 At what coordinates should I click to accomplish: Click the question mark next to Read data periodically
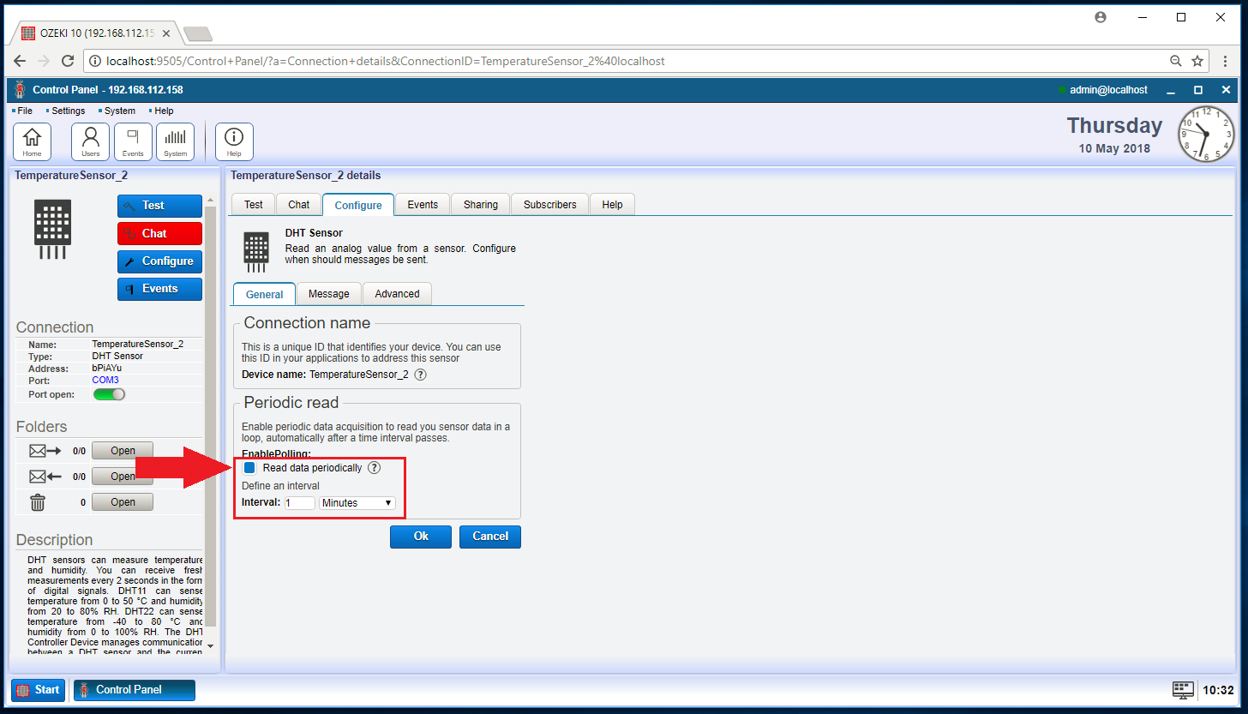click(374, 468)
